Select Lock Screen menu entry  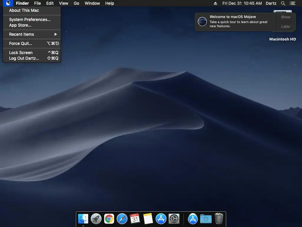click(32, 53)
